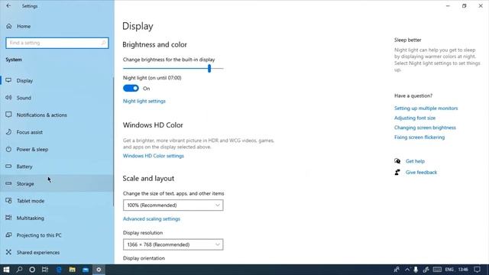
Task: Click the Get help chat icon
Action: [x=397, y=161]
